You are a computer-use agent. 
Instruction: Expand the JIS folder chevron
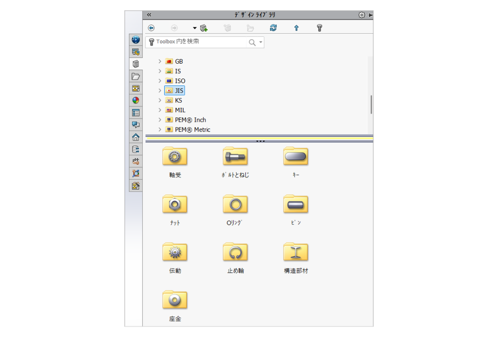point(160,91)
